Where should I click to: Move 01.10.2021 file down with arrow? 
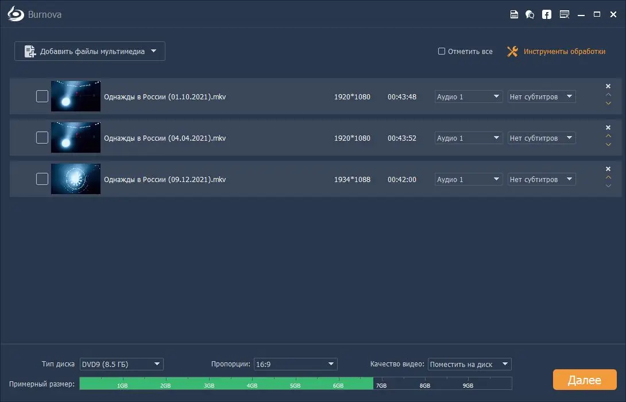[x=608, y=103]
